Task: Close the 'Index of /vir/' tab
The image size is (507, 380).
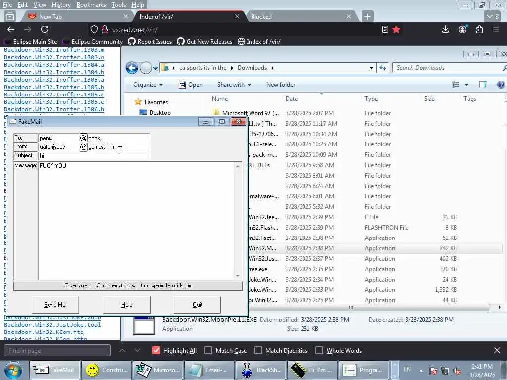Action: coord(237,16)
